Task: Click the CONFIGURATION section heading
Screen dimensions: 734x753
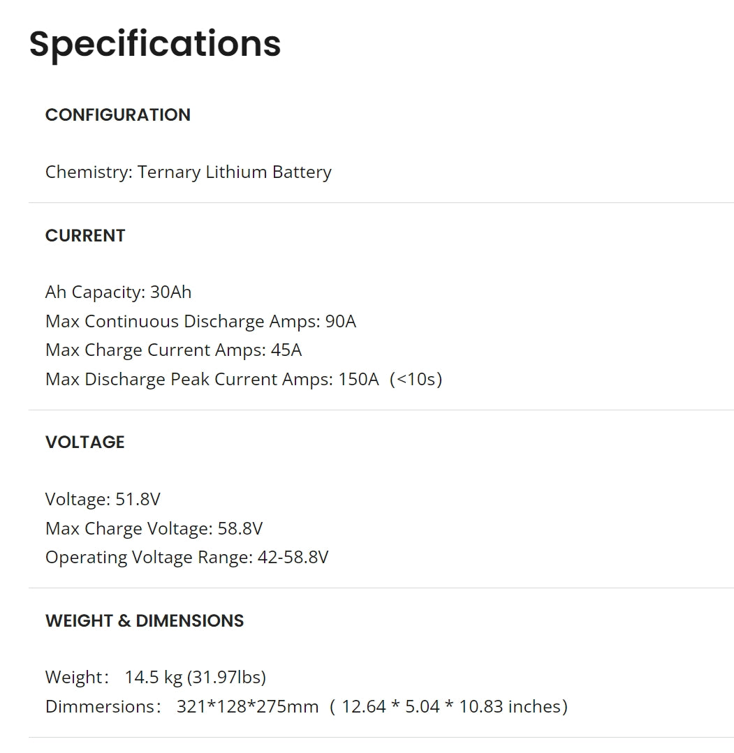Action: coord(117,115)
